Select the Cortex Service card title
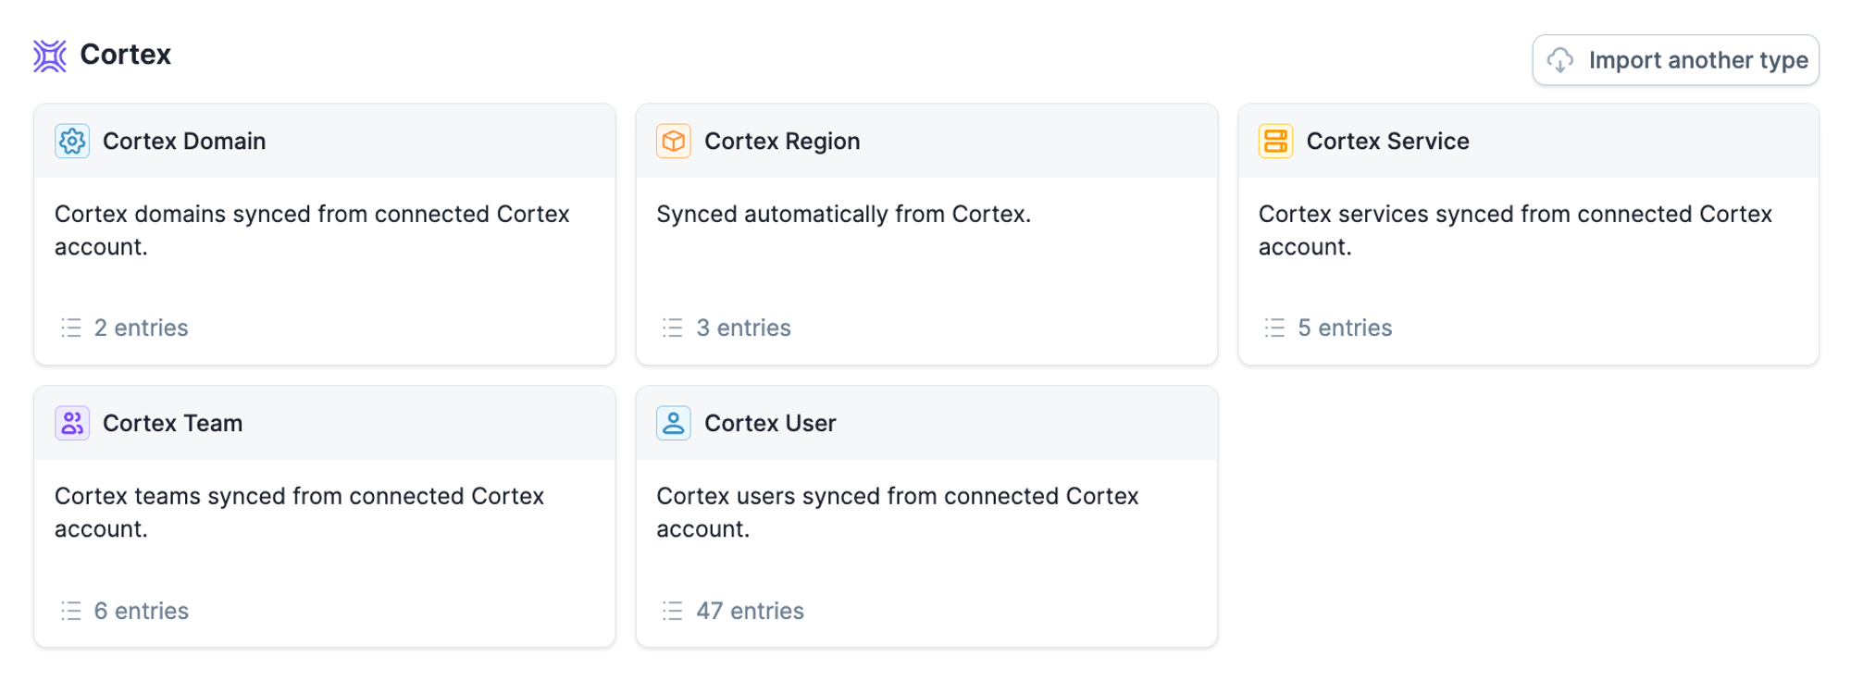 tap(1387, 142)
